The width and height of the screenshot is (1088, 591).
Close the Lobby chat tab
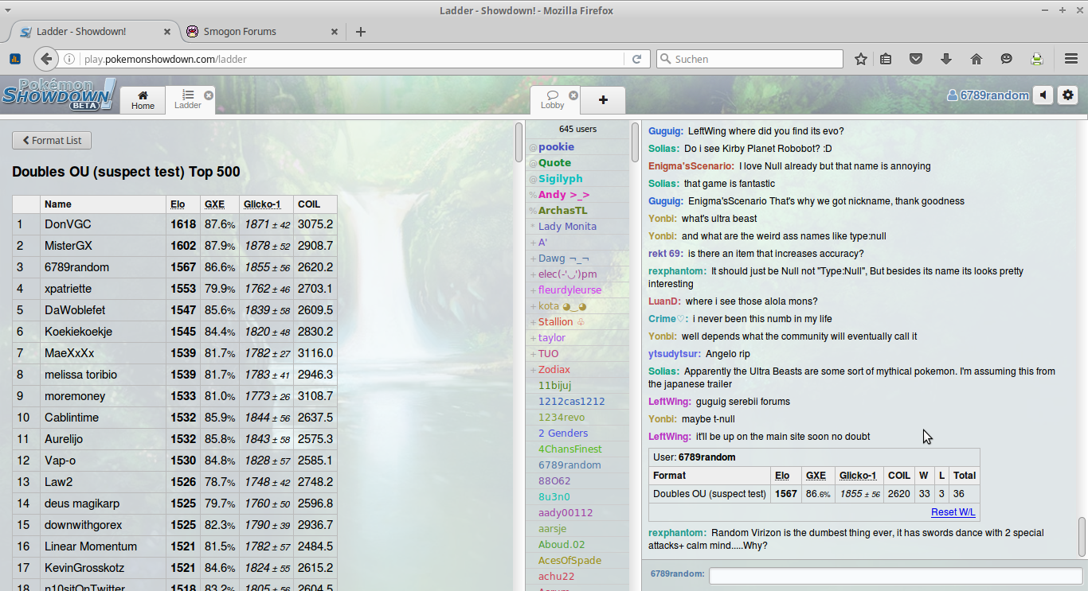[x=573, y=95]
